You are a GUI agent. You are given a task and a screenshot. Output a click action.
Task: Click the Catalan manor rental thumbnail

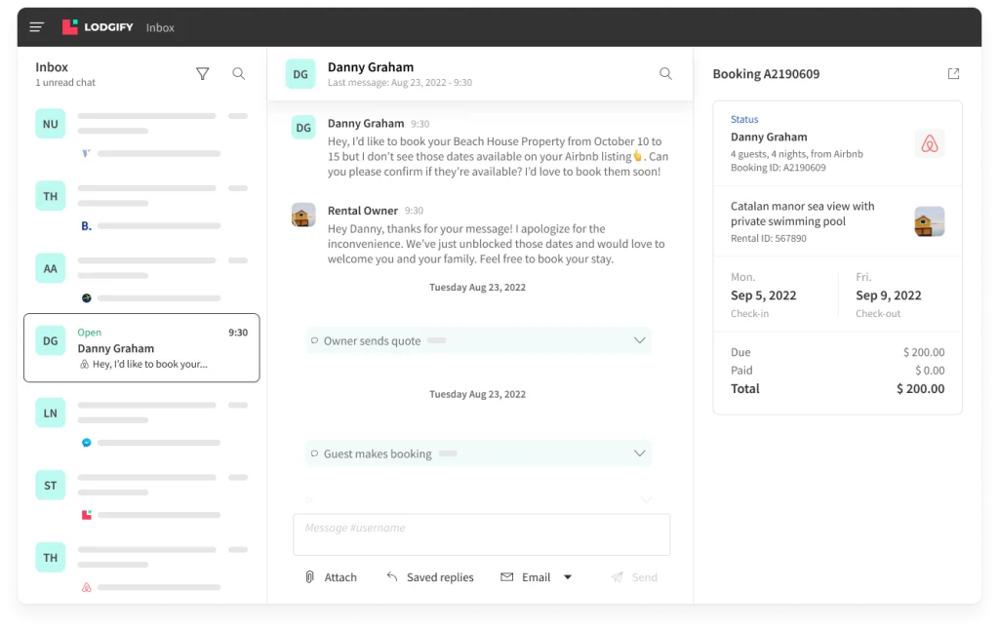click(929, 221)
